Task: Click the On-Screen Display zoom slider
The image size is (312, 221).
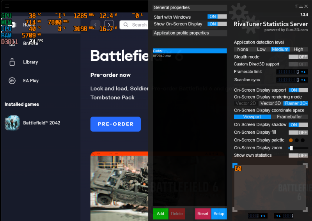Action: pyautogui.click(x=298, y=148)
